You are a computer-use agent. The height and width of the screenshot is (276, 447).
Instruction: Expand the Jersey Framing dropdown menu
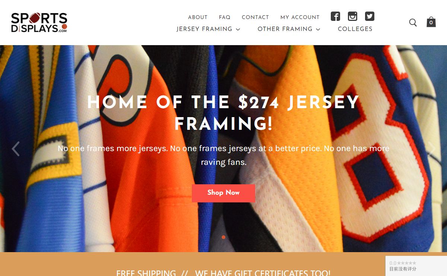[x=208, y=29]
